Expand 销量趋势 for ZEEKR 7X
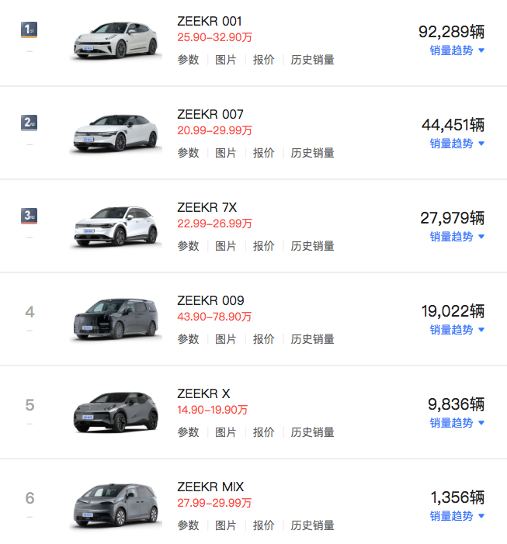Viewport: 507px width, 544px height. tap(457, 237)
